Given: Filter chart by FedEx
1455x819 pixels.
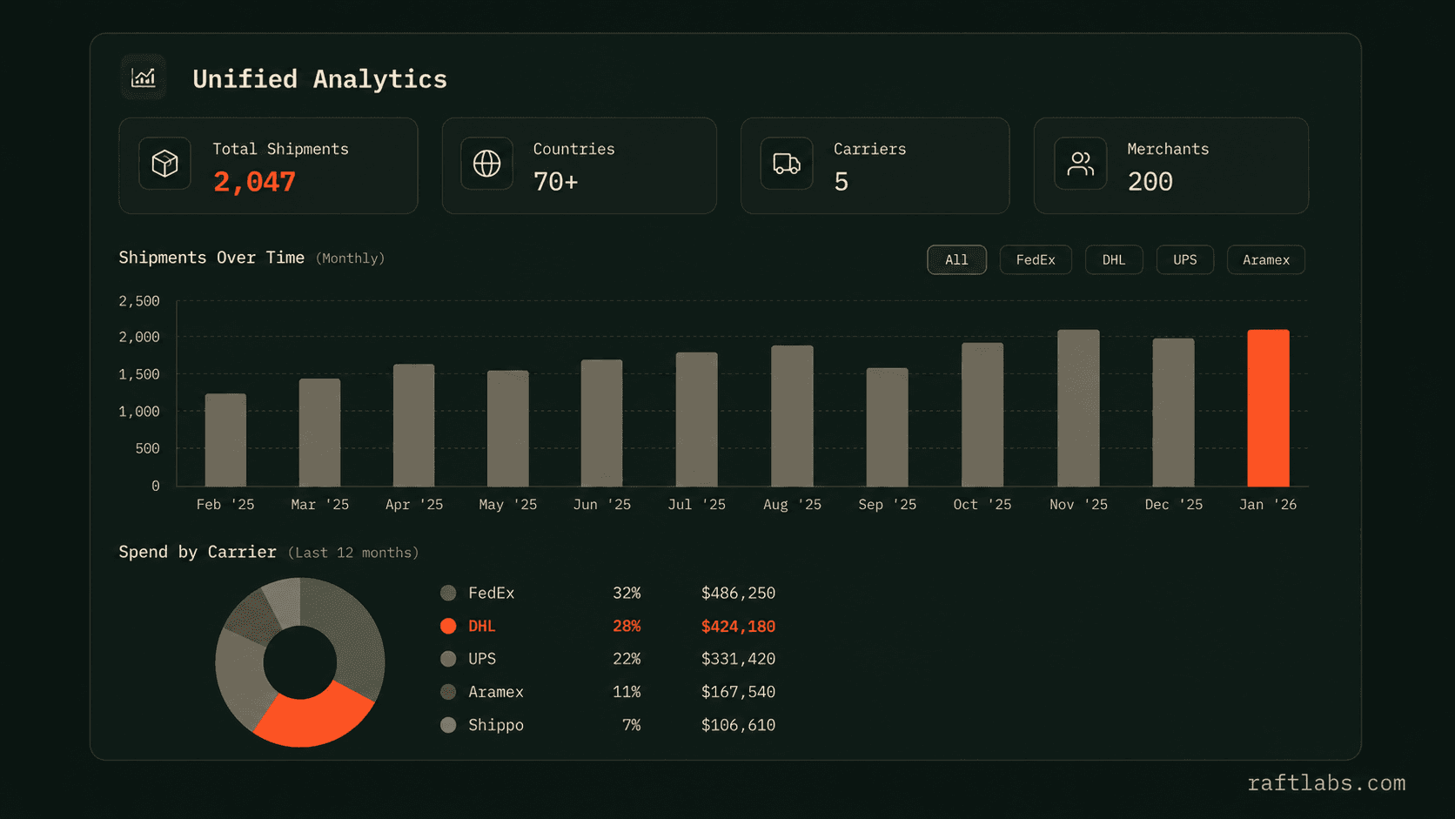Looking at the screenshot, I should 1036,259.
